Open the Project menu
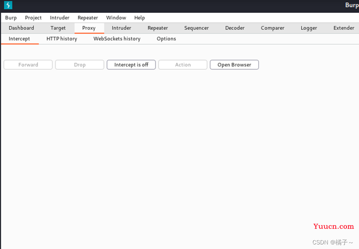The image size is (359, 249). point(33,17)
